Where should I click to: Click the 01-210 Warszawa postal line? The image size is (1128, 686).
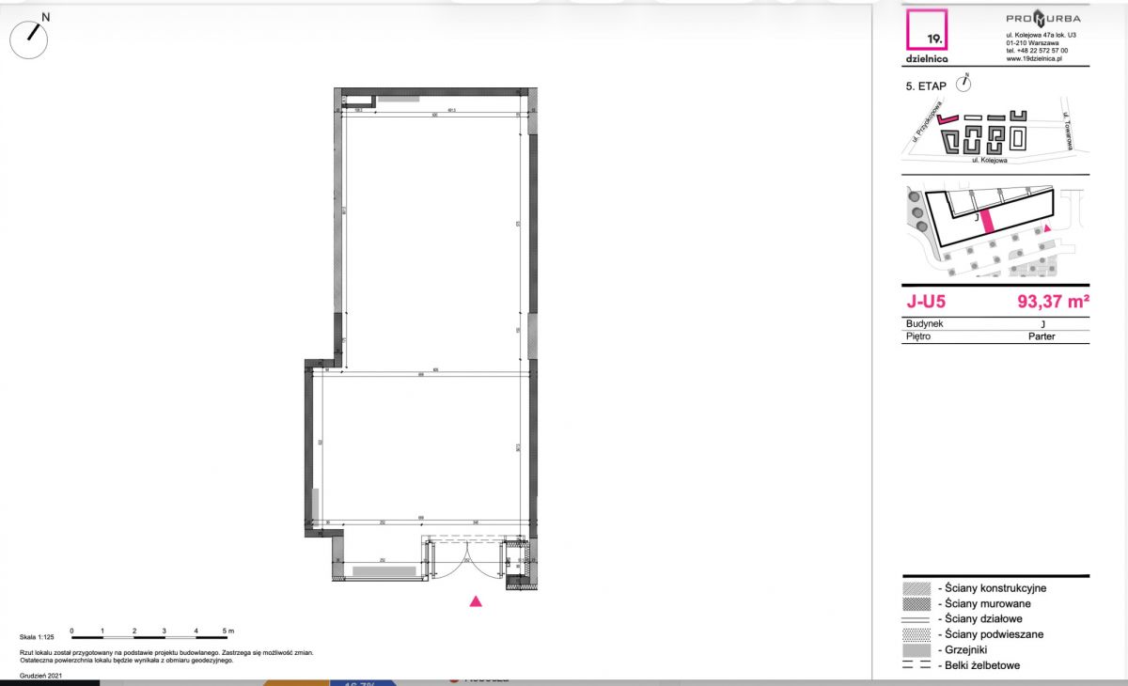[x=1032, y=43]
